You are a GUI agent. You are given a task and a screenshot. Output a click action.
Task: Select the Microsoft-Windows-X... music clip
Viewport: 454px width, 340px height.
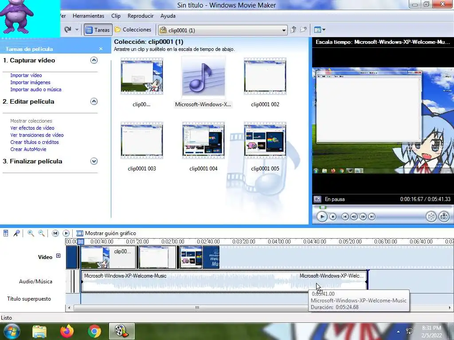pyautogui.click(x=203, y=76)
